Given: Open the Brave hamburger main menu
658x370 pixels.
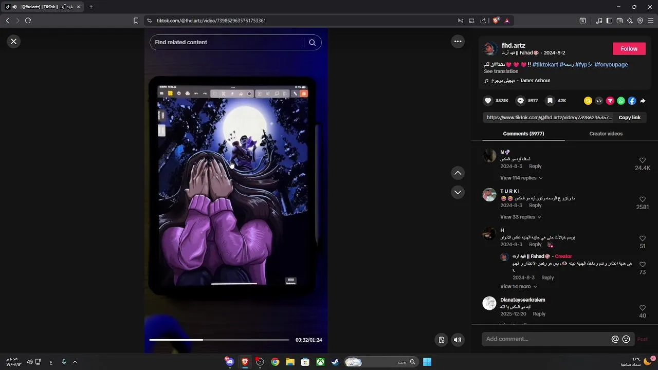Looking at the screenshot, I should coord(650,21).
